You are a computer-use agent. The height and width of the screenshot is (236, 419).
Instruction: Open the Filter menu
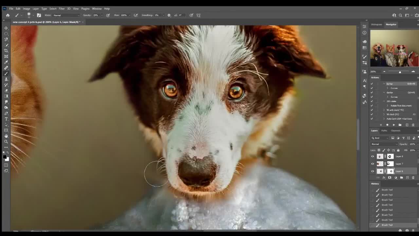62,9
